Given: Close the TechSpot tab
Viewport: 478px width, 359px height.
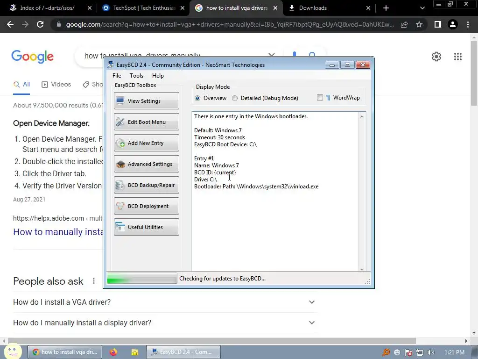Looking at the screenshot, I should tap(183, 8).
